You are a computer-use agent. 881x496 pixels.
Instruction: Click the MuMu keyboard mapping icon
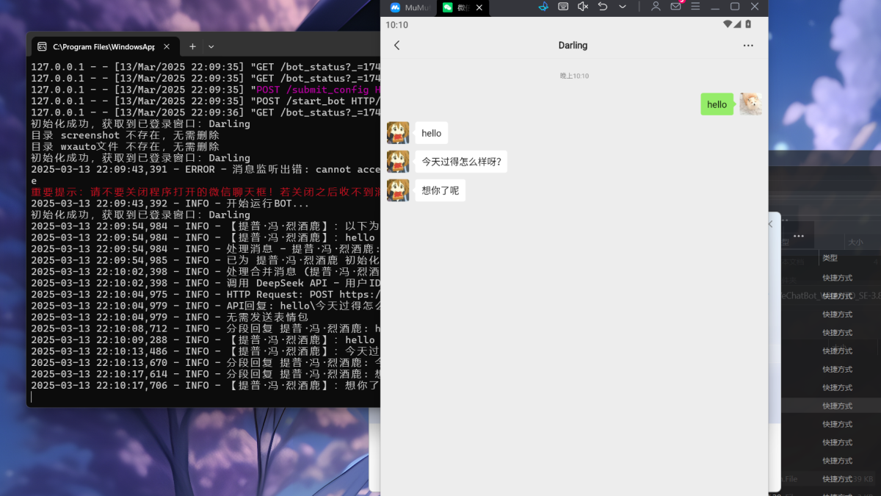click(x=563, y=7)
